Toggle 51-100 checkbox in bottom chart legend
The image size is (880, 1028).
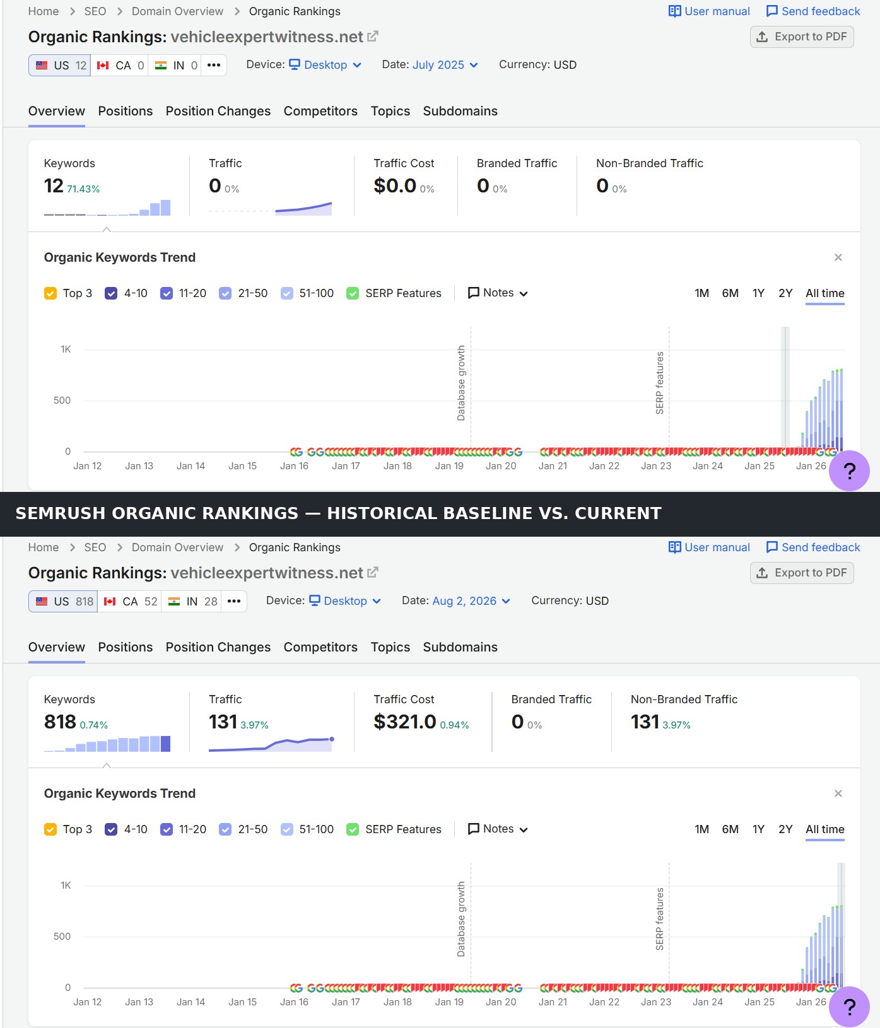click(x=287, y=829)
